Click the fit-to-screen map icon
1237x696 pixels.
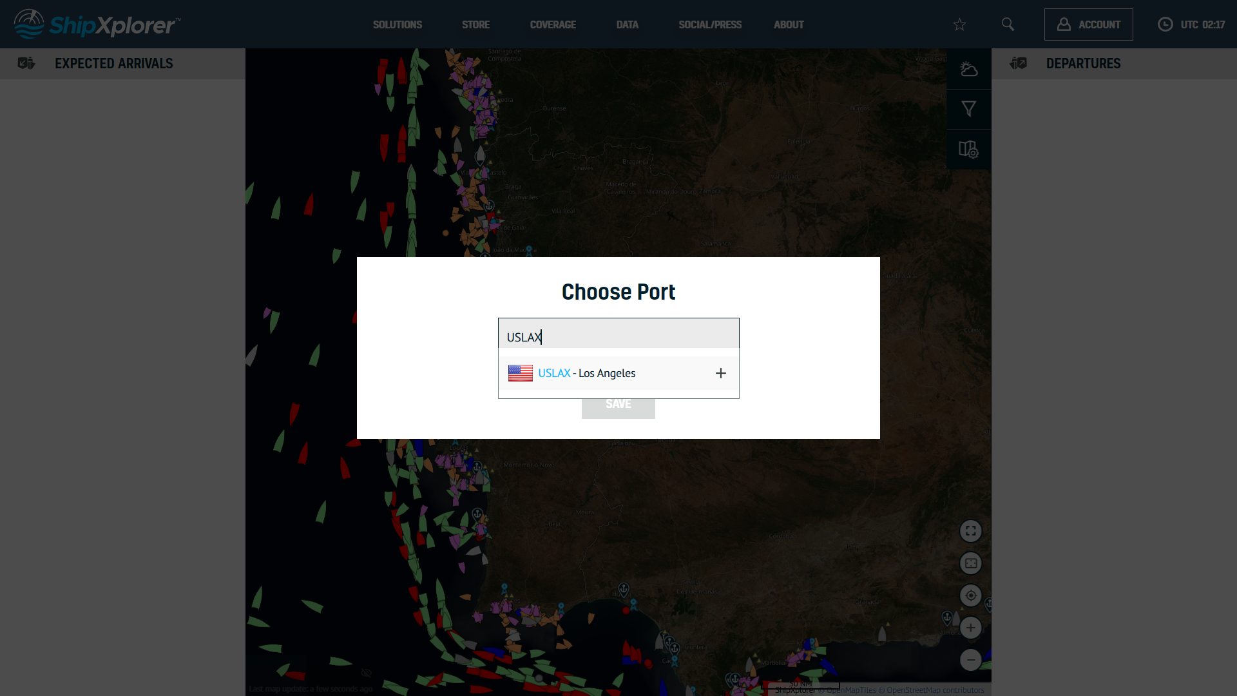point(970,563)
